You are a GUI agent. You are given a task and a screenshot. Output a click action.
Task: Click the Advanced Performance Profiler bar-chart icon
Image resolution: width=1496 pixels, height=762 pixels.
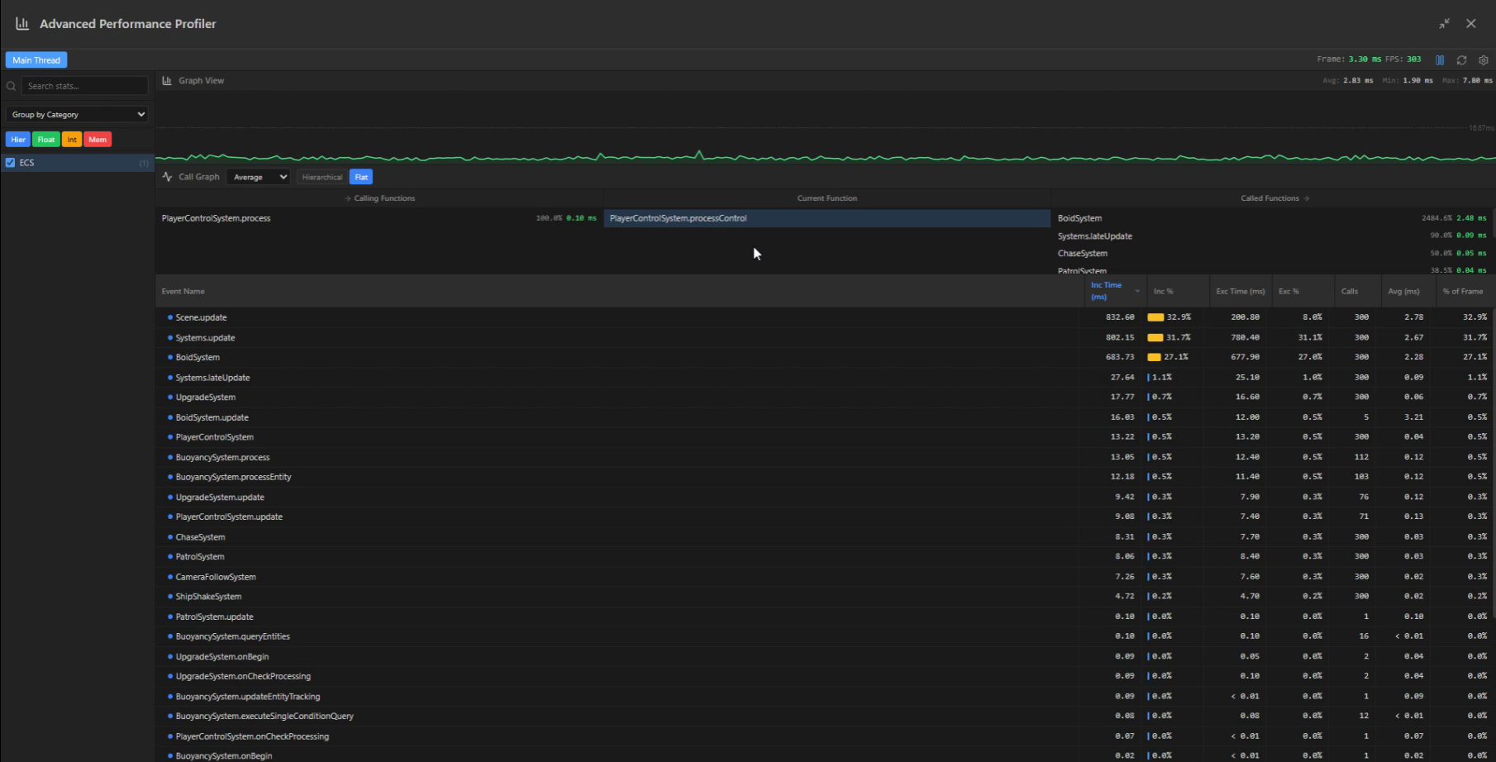click(22, 23)
